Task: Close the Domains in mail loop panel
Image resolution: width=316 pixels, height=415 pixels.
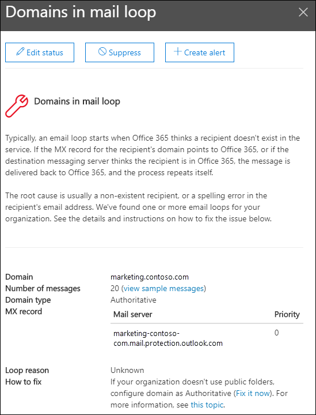Action: [303, 12]
